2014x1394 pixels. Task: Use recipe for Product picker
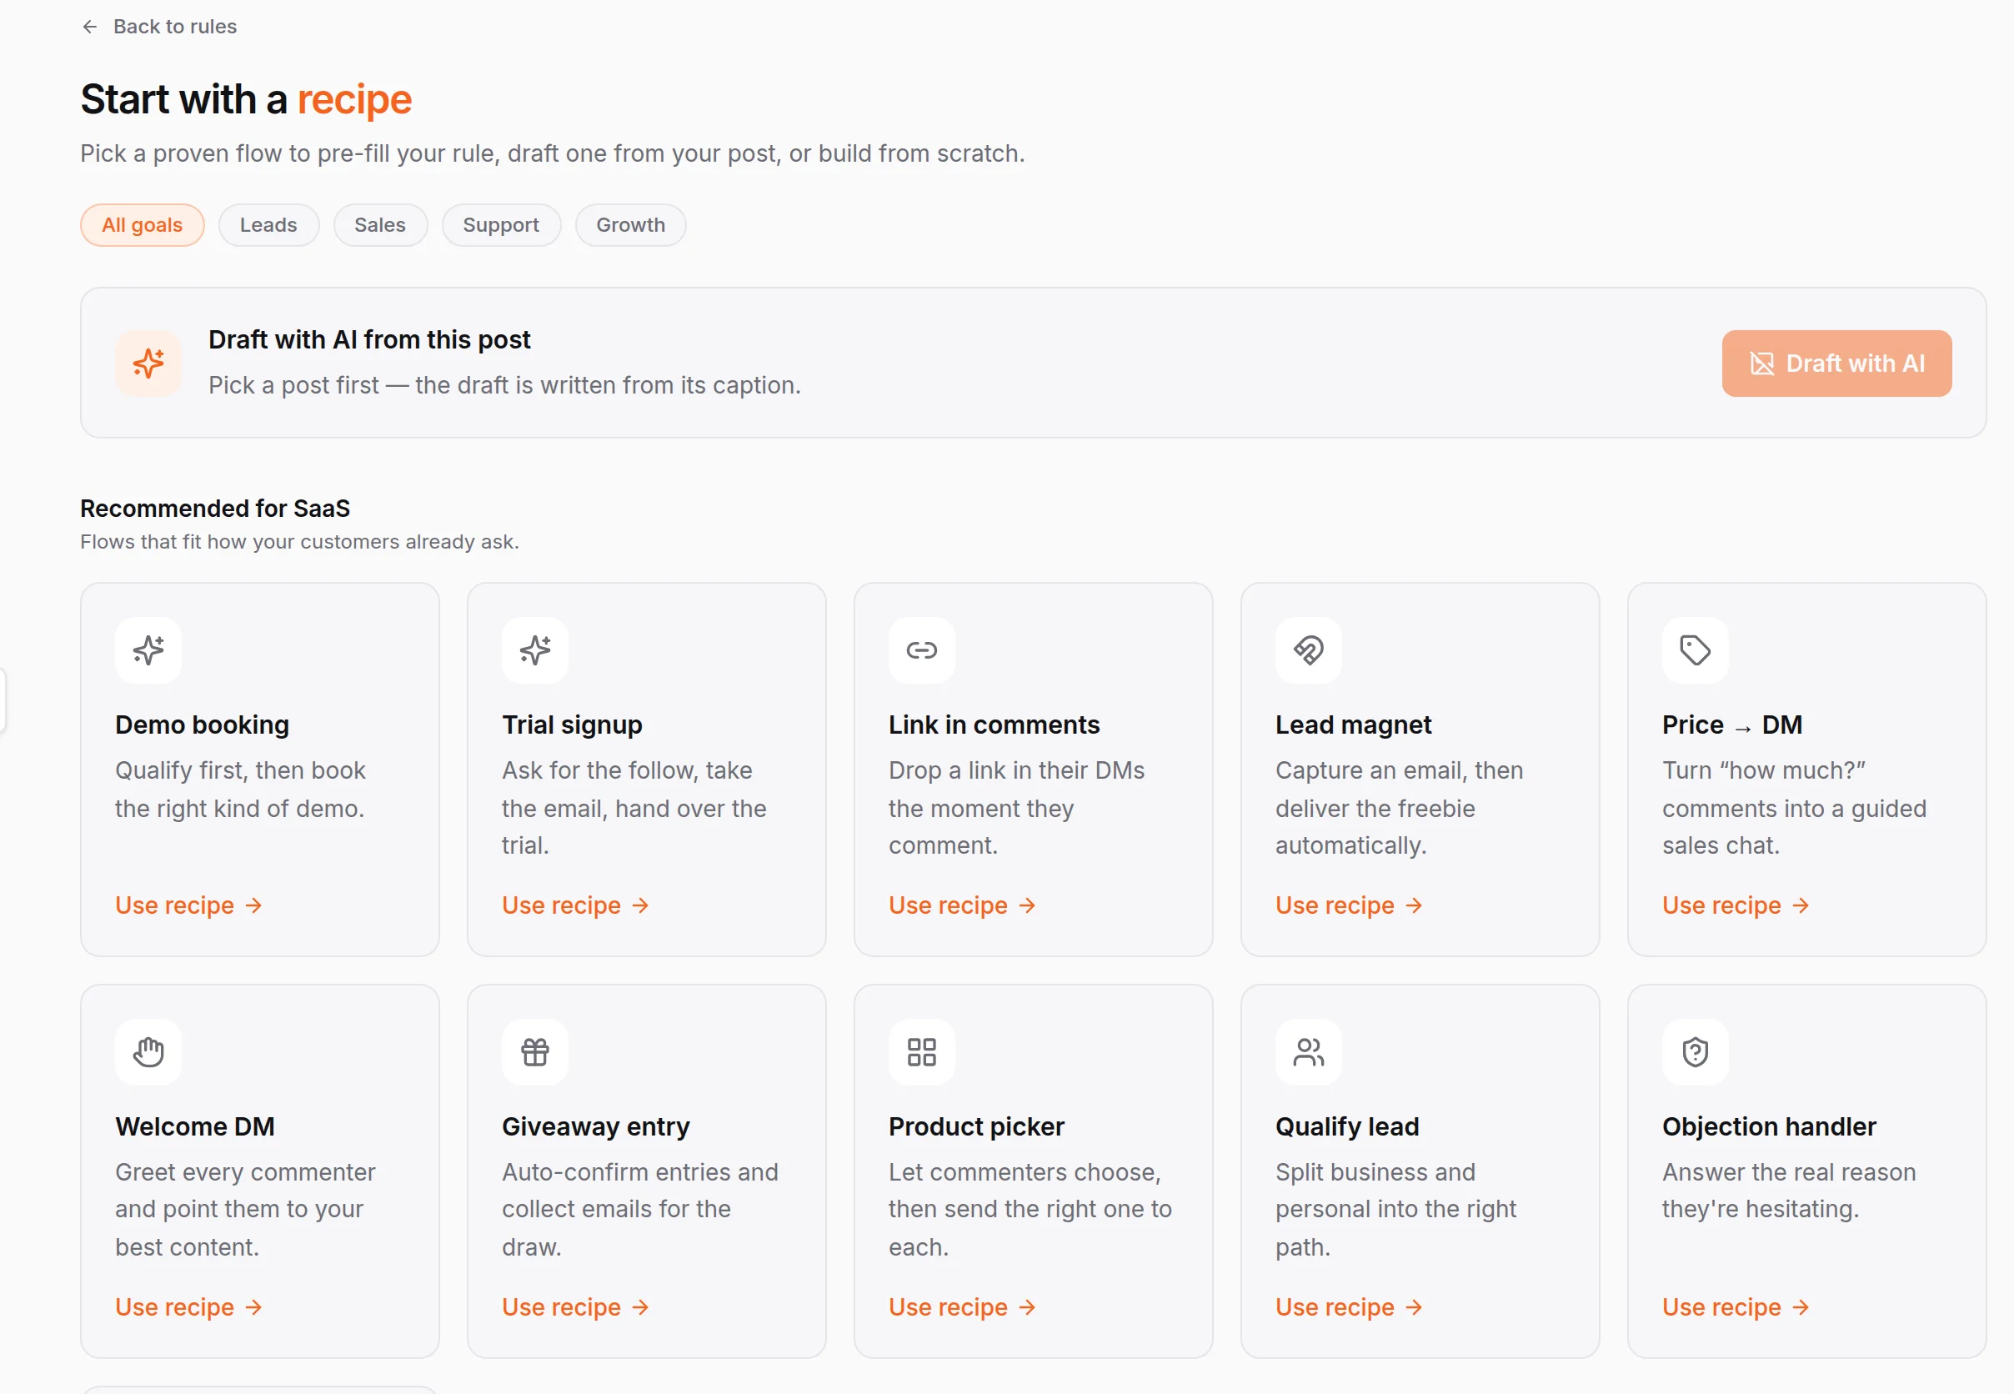pos(963,1306)
